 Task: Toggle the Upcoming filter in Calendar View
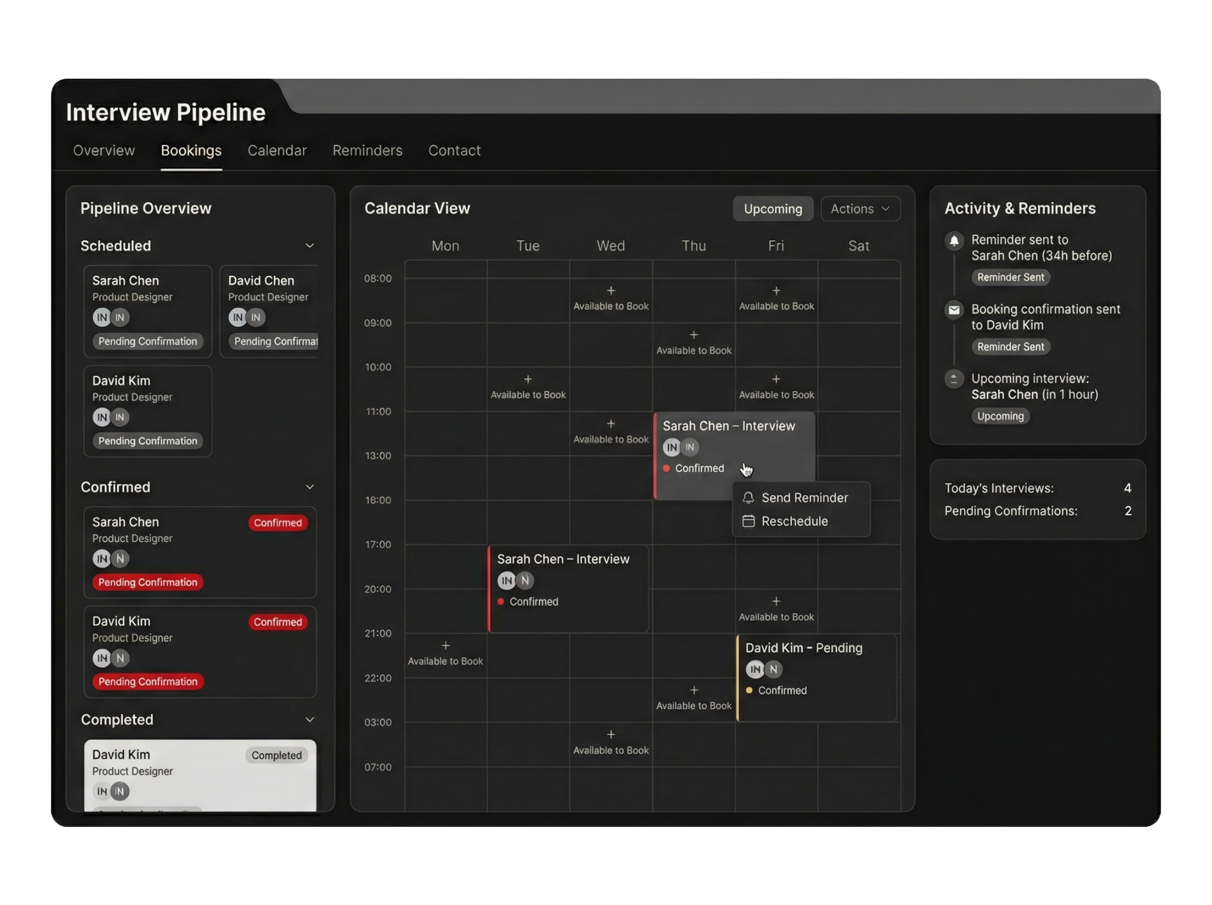point(772,209)
